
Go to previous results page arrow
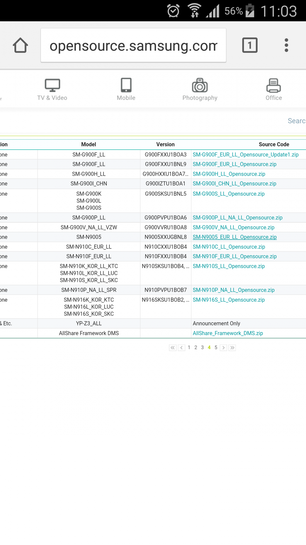click(181, 348)
